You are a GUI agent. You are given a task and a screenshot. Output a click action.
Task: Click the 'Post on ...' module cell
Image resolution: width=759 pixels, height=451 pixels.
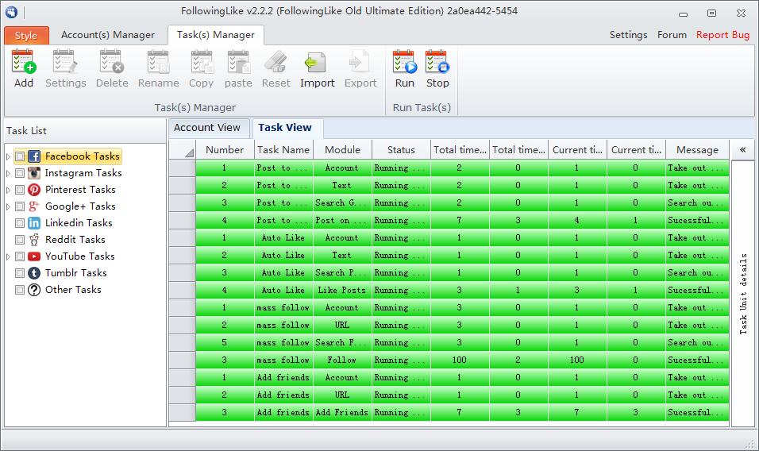pyautogui.click(x=342, y=220)
